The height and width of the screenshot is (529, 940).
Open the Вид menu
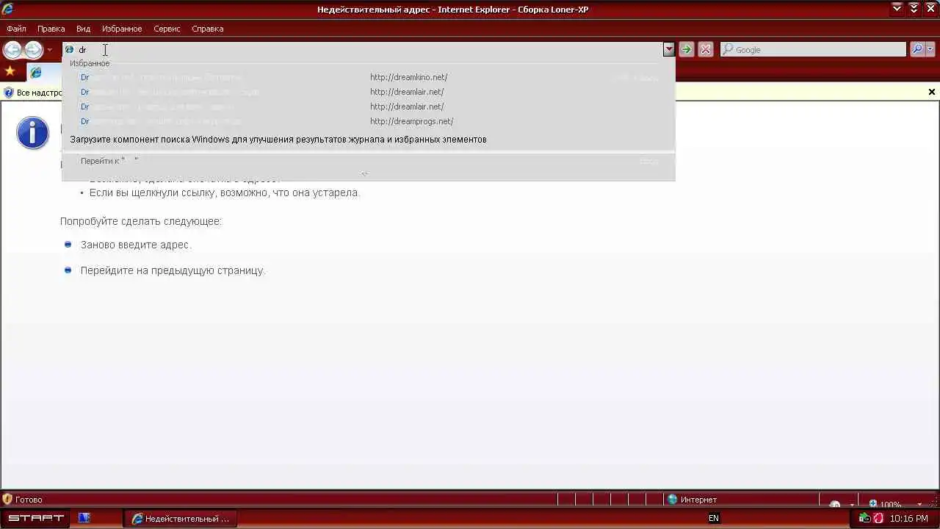click(83, 29)
